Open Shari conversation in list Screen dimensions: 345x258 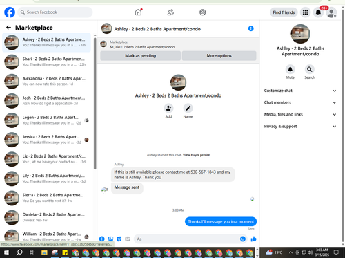(x=46, y=62)
